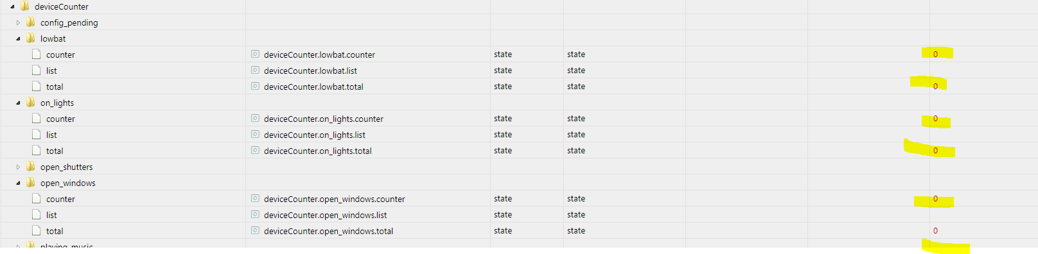Select deviceCounter.lowbat.list ID text
The width and height of the screenshot is (1038, 254).
[x=310, y=71]
